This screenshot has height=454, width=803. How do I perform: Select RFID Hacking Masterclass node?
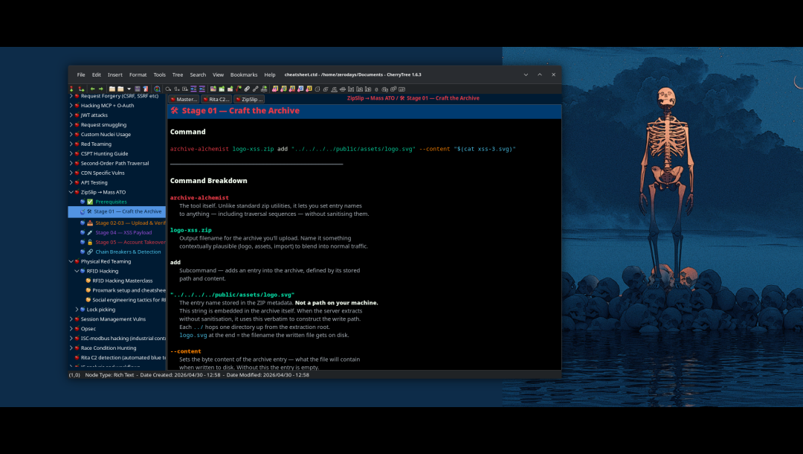[x=123, y=281]
